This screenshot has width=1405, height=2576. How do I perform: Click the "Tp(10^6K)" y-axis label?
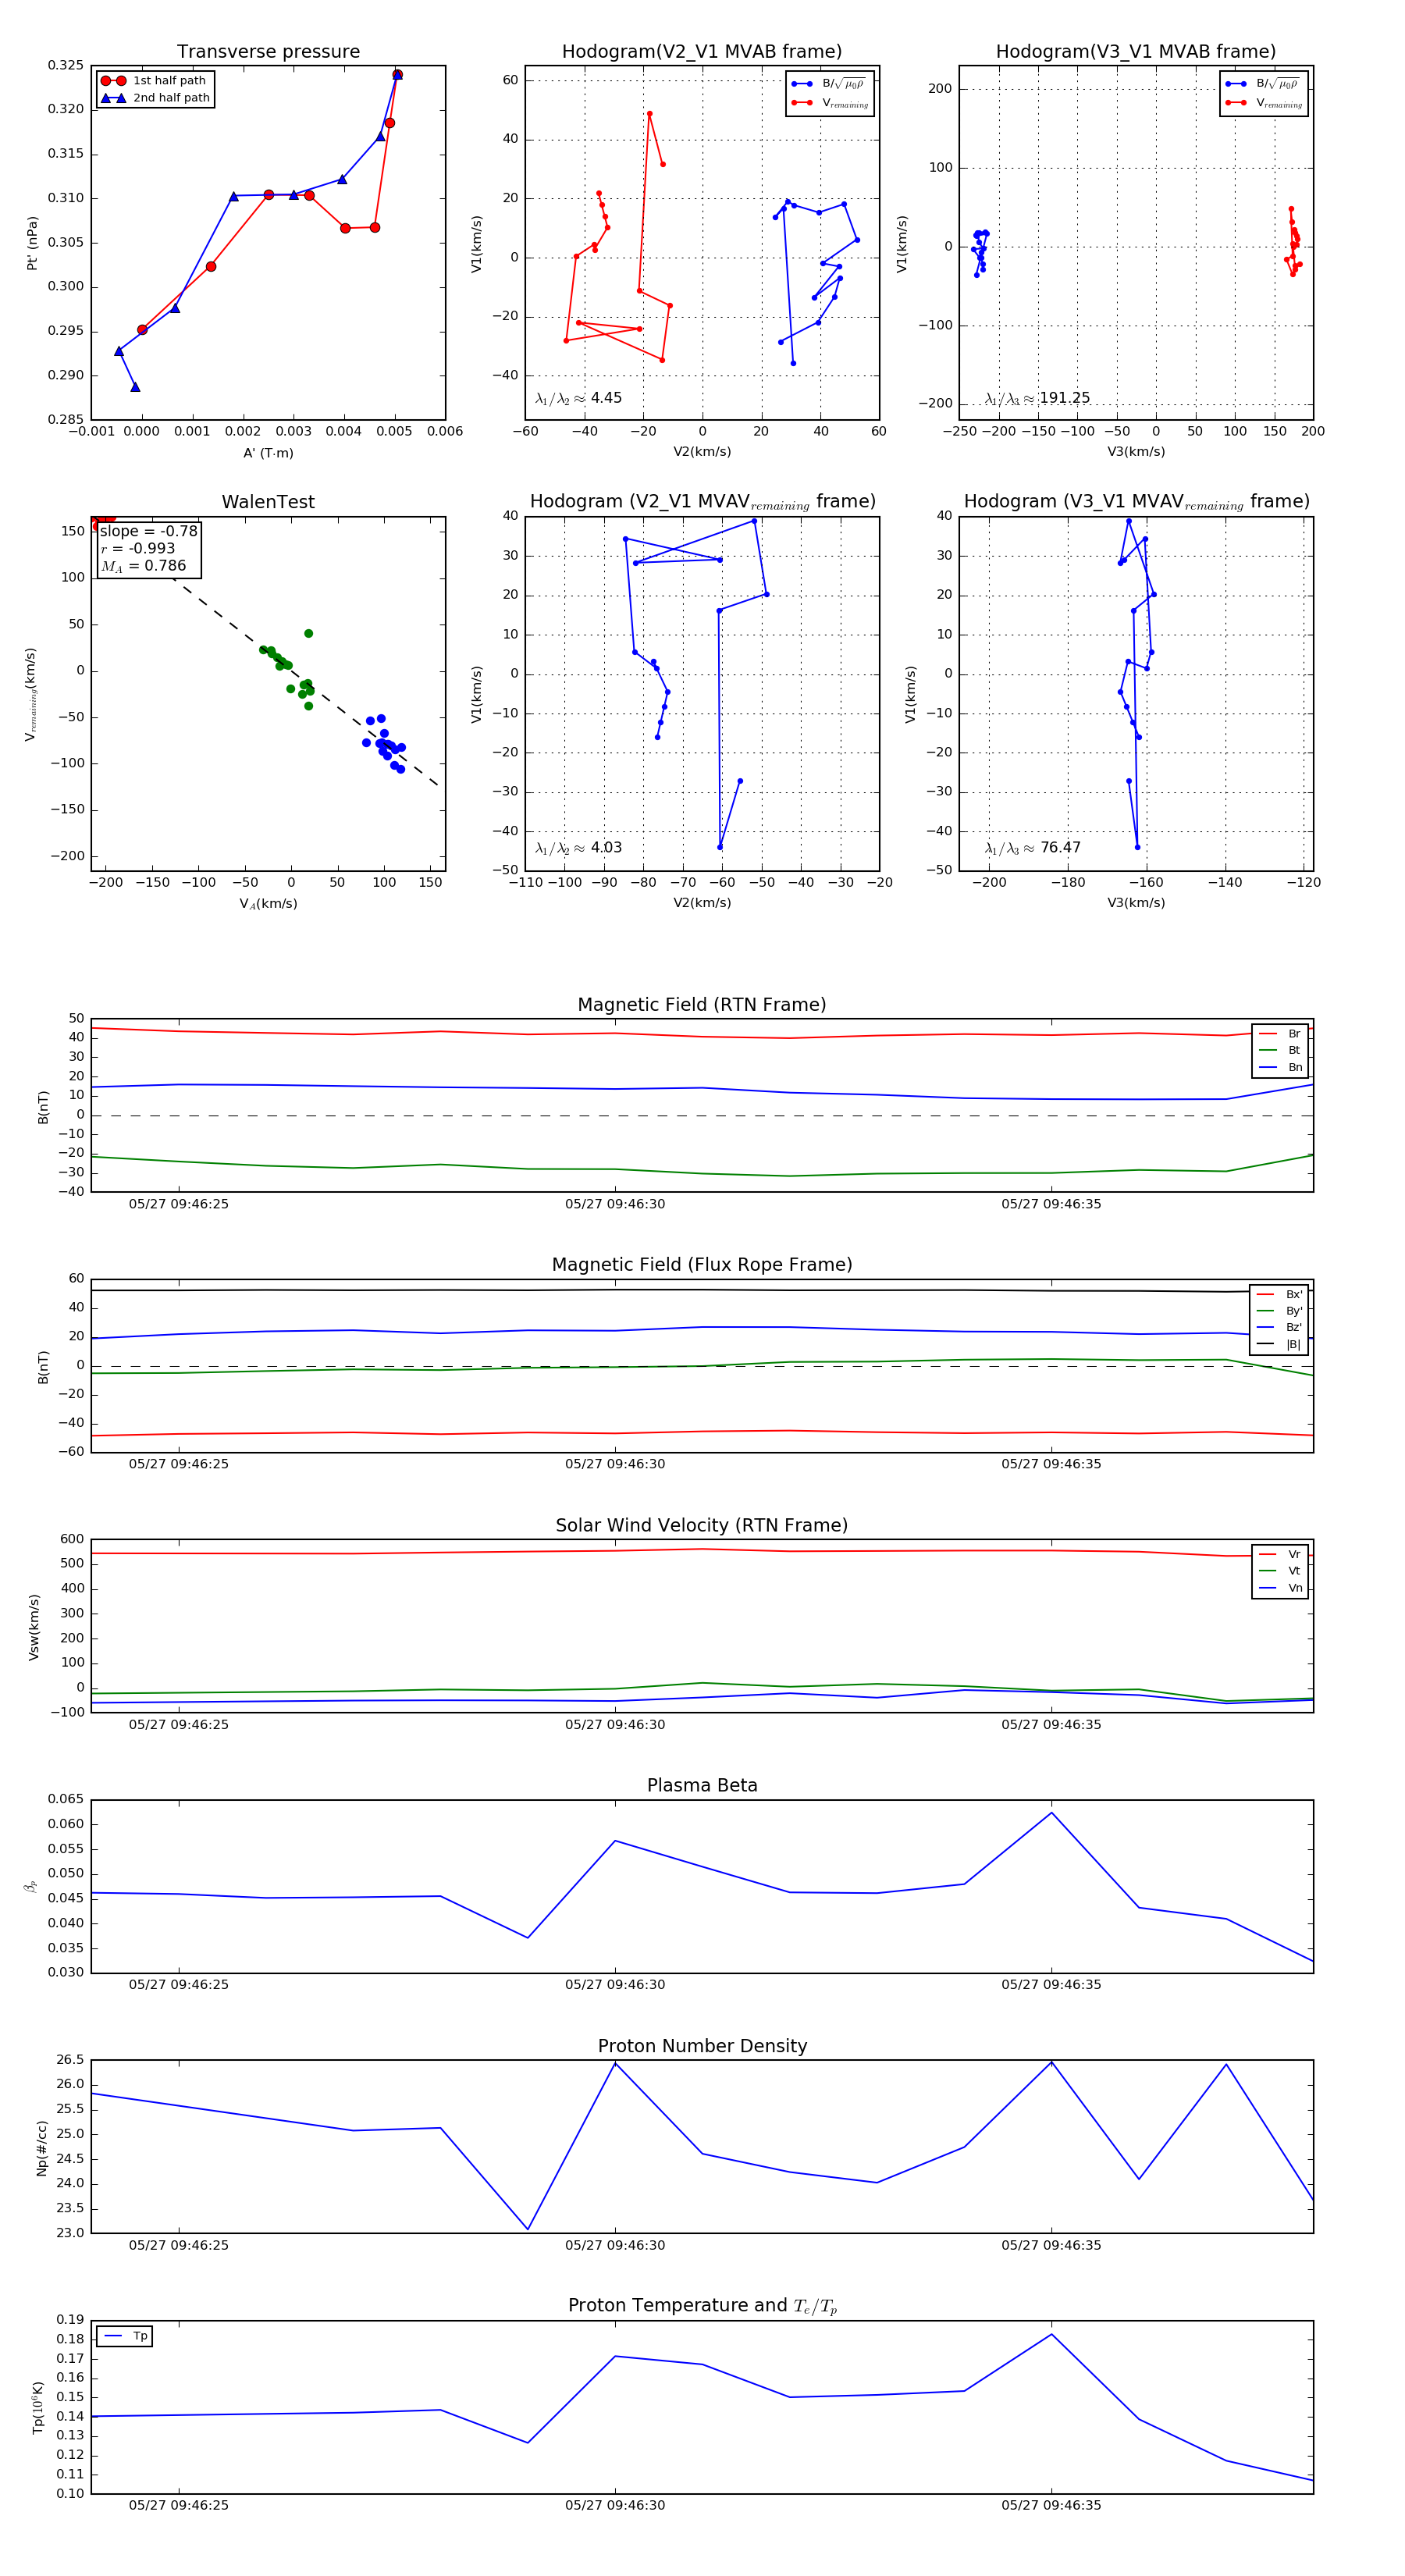click(x=38, y=2408)
